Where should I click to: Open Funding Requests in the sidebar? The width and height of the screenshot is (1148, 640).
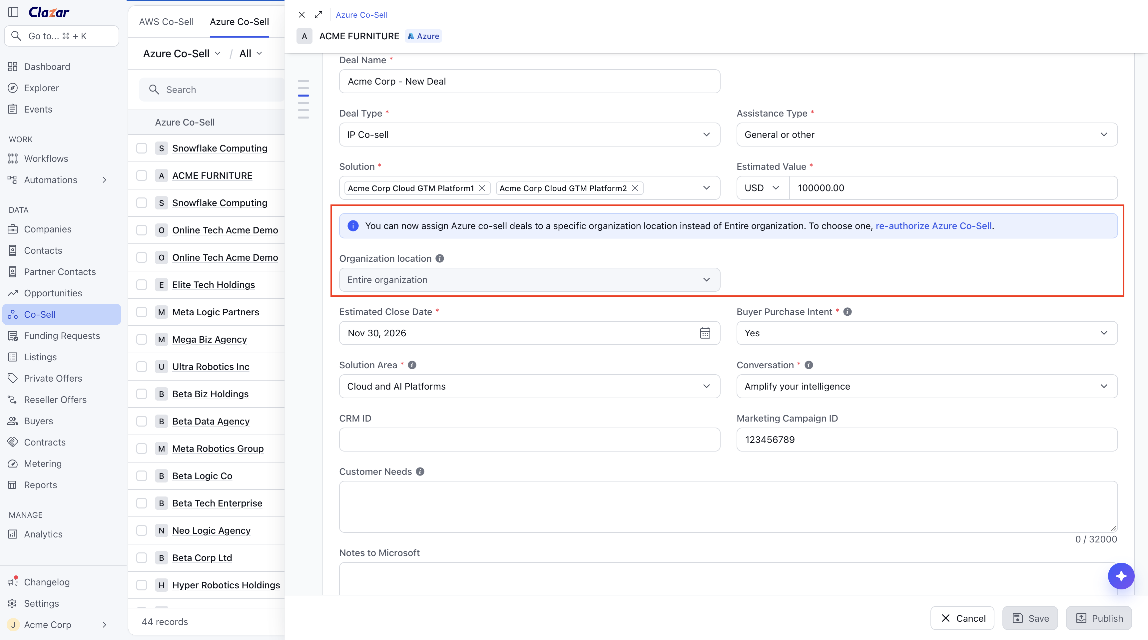[62, 335]
